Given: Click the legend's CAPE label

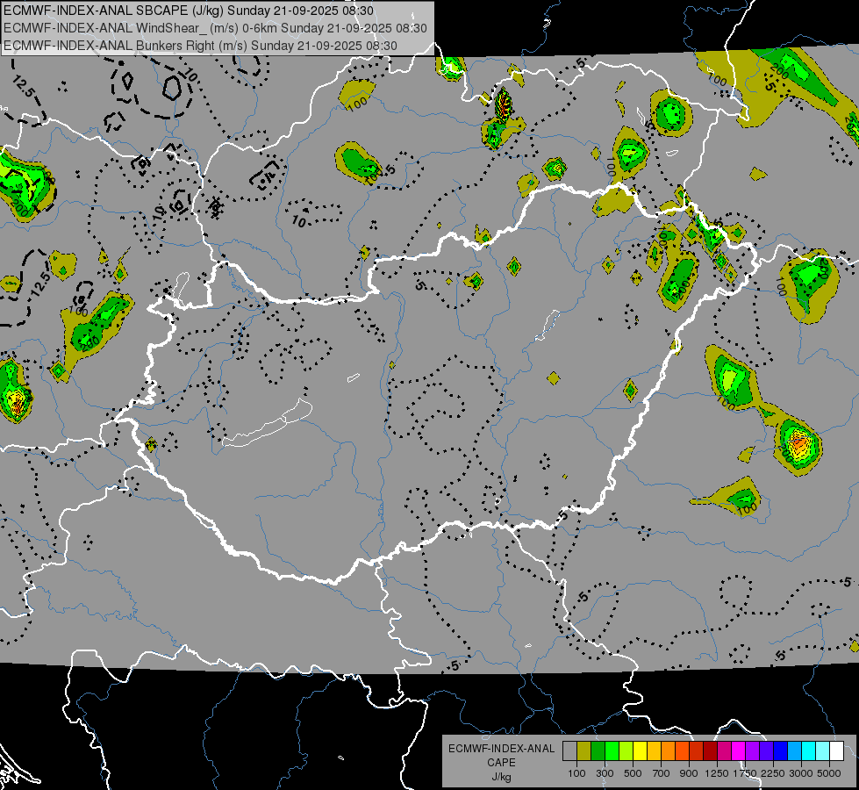Looking at the screenshot, I should [501, 763].
